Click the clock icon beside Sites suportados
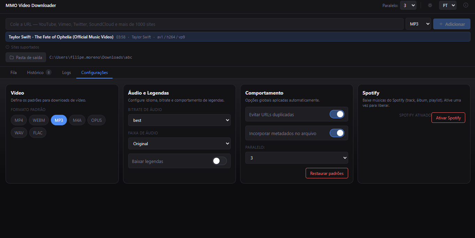 click(x=7, y=47)
